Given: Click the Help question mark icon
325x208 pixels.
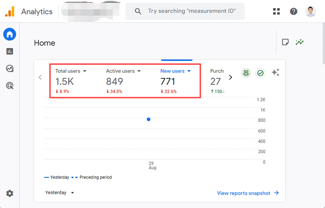Looking at the screenshot, I should click(x=294, y=11).
